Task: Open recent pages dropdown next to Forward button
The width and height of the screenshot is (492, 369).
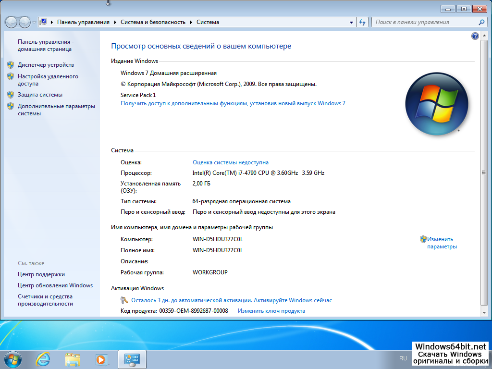Action: click(34, 23)
